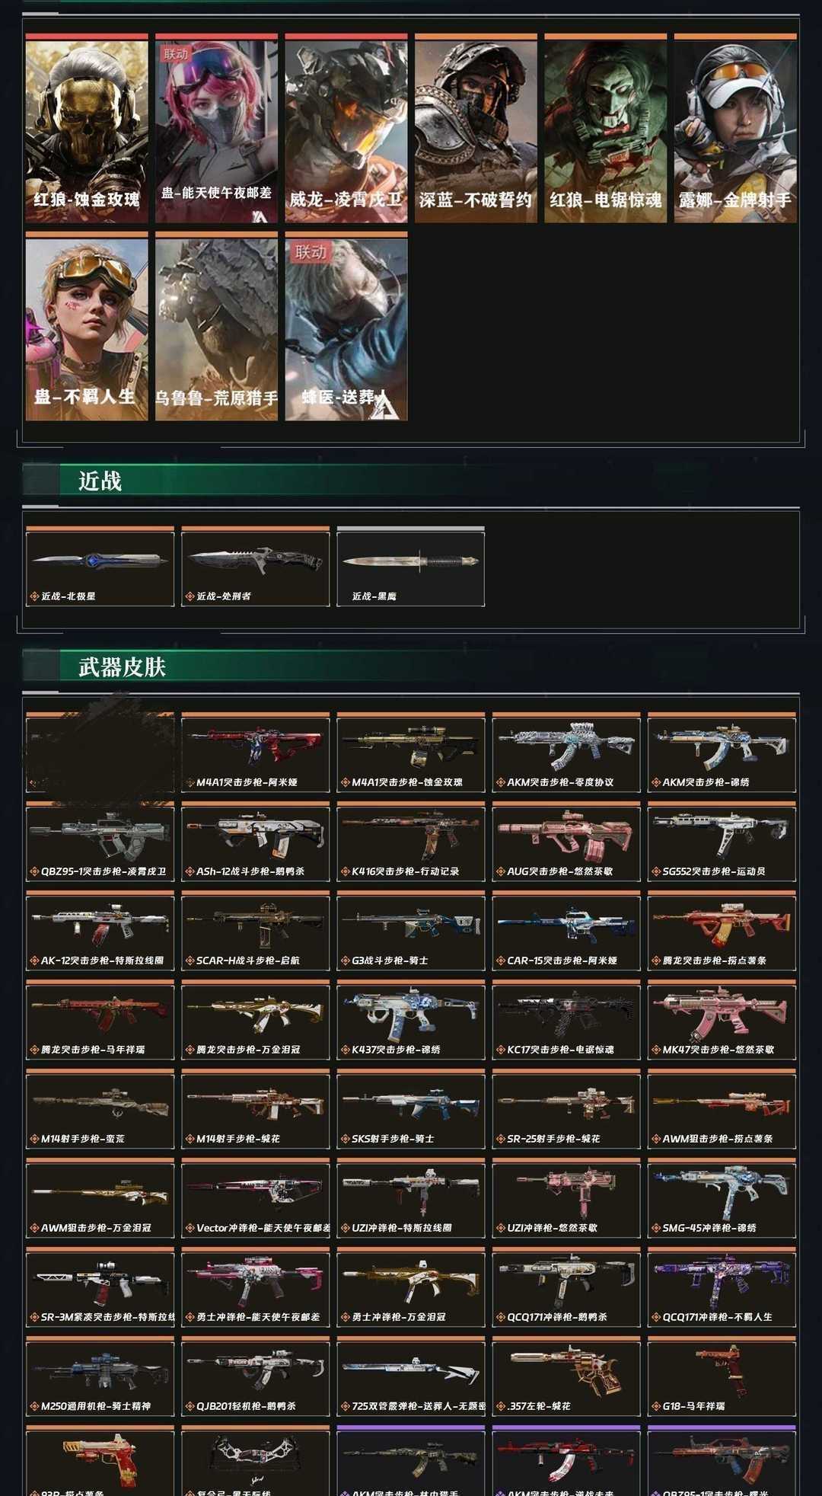Select the 红狼-蚀金玫瑰 operator skin card
This screenshot has width=822, height=1496.
pyautogui.click(x=87, y=129)
